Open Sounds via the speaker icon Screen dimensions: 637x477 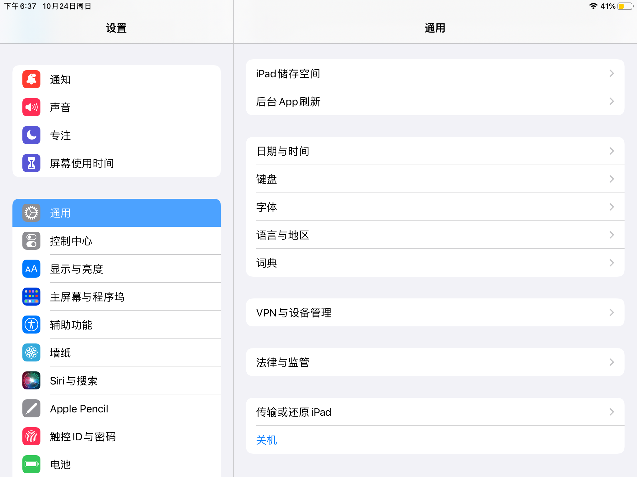(31, 107)
